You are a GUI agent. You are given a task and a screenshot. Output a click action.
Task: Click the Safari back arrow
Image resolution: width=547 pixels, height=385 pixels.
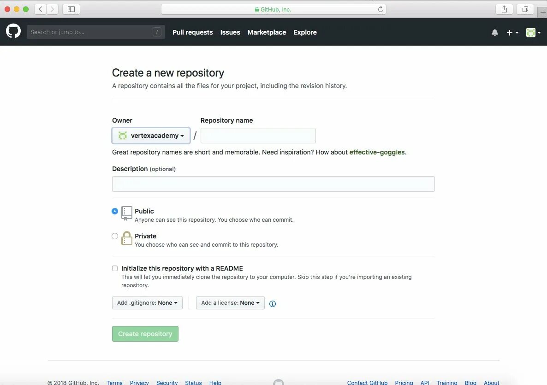(41, 9)
